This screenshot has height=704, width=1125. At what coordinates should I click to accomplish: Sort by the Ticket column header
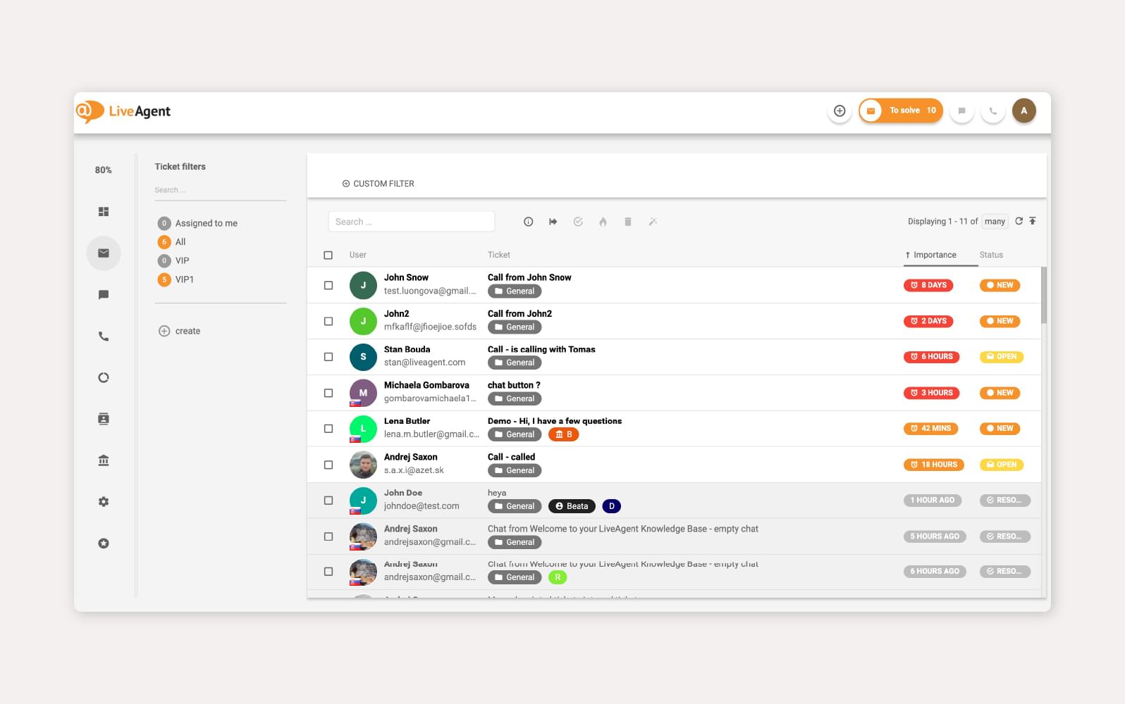499,255
